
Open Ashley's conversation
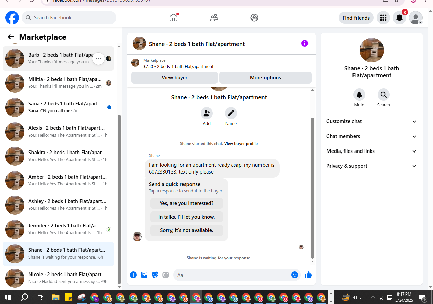point(58,205)
